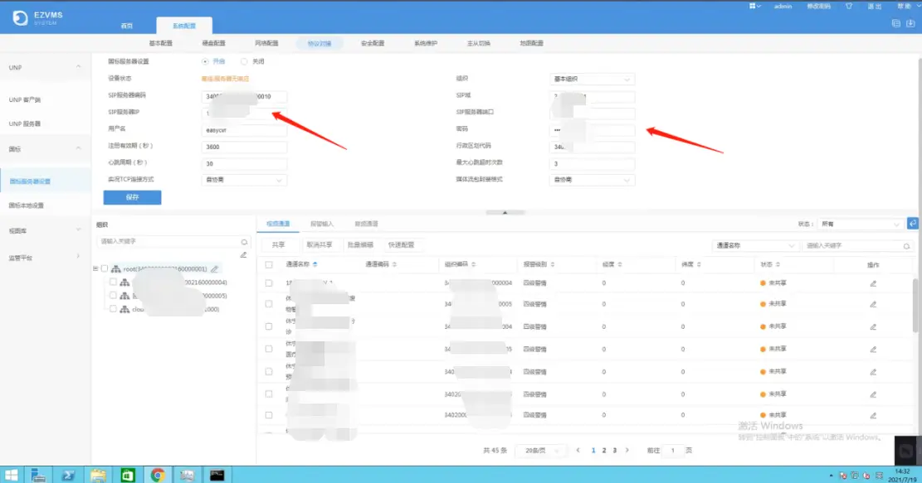Open the 组织 dropdown showing 基本组织
The height and width of the screenshot is (483, 922).
tap(593, 80)
